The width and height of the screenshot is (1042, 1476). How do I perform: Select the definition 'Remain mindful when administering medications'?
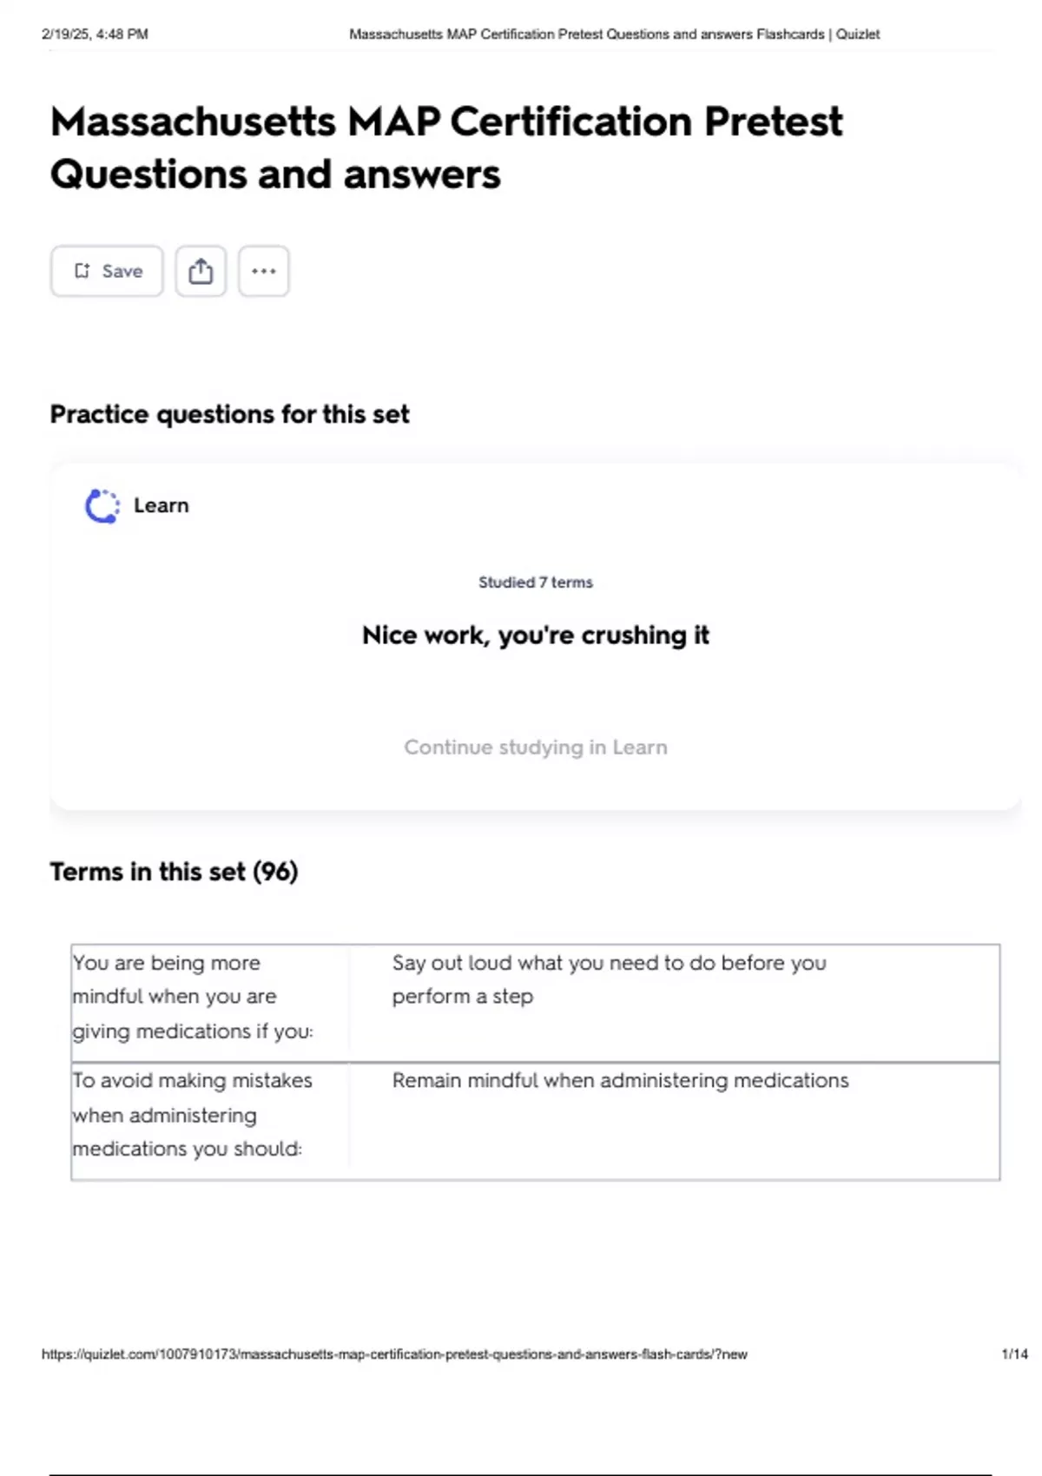[x=620, y=1080]
